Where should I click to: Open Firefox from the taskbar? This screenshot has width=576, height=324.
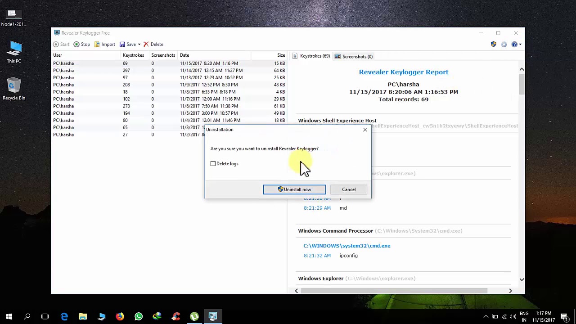tap(120, 316)
